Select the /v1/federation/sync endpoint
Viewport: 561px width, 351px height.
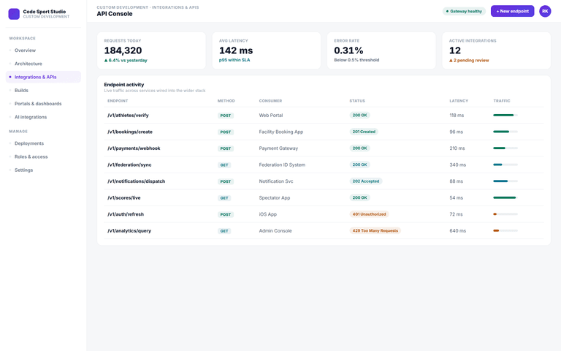pos(129,165)
